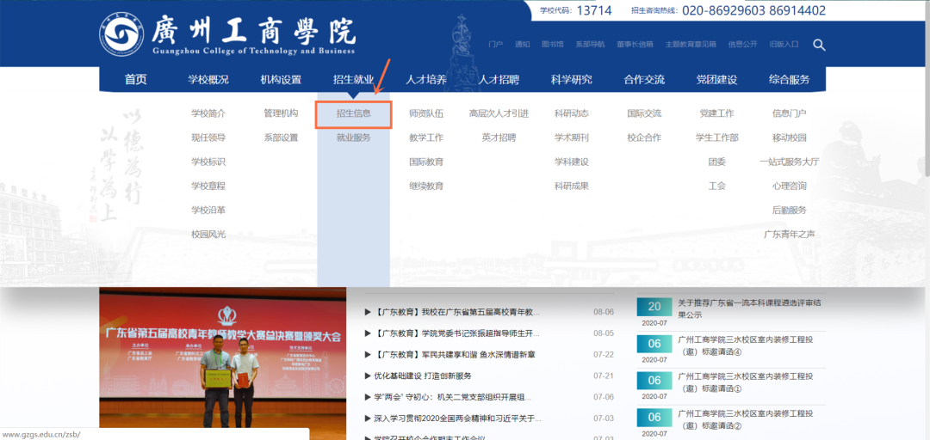Go to 管理机构
This screenshot has height=440, width=930.
point(281,113)
